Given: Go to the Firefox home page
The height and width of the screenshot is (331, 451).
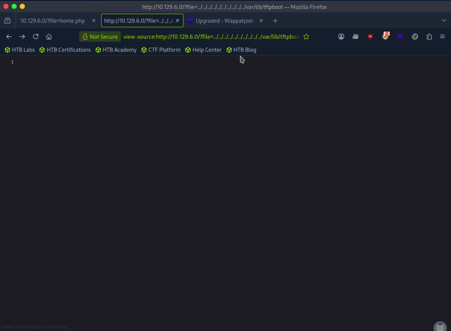Looking at the screenshot, I should coord(49,37).
